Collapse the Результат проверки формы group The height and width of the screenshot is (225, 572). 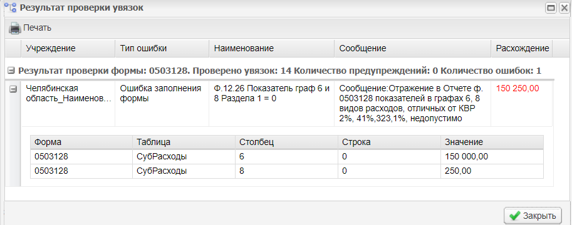(12, 71)
